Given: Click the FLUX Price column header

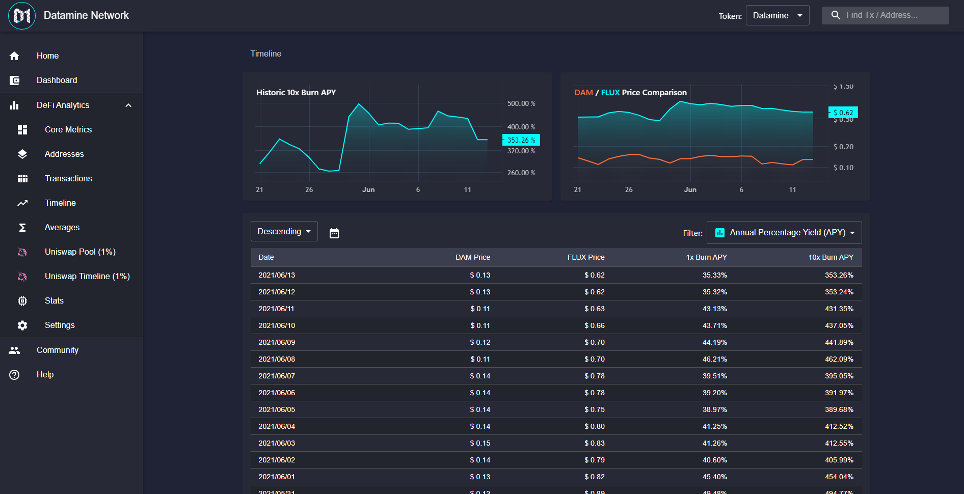Looking at the screenshot, I should [586, 258].
